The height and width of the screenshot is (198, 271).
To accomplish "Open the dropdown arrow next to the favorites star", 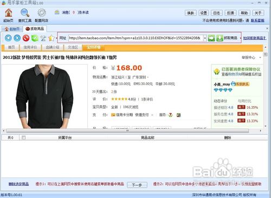I will pos(56,38).
